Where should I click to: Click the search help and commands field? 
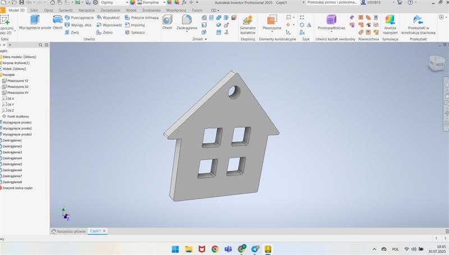pos(332,3)
